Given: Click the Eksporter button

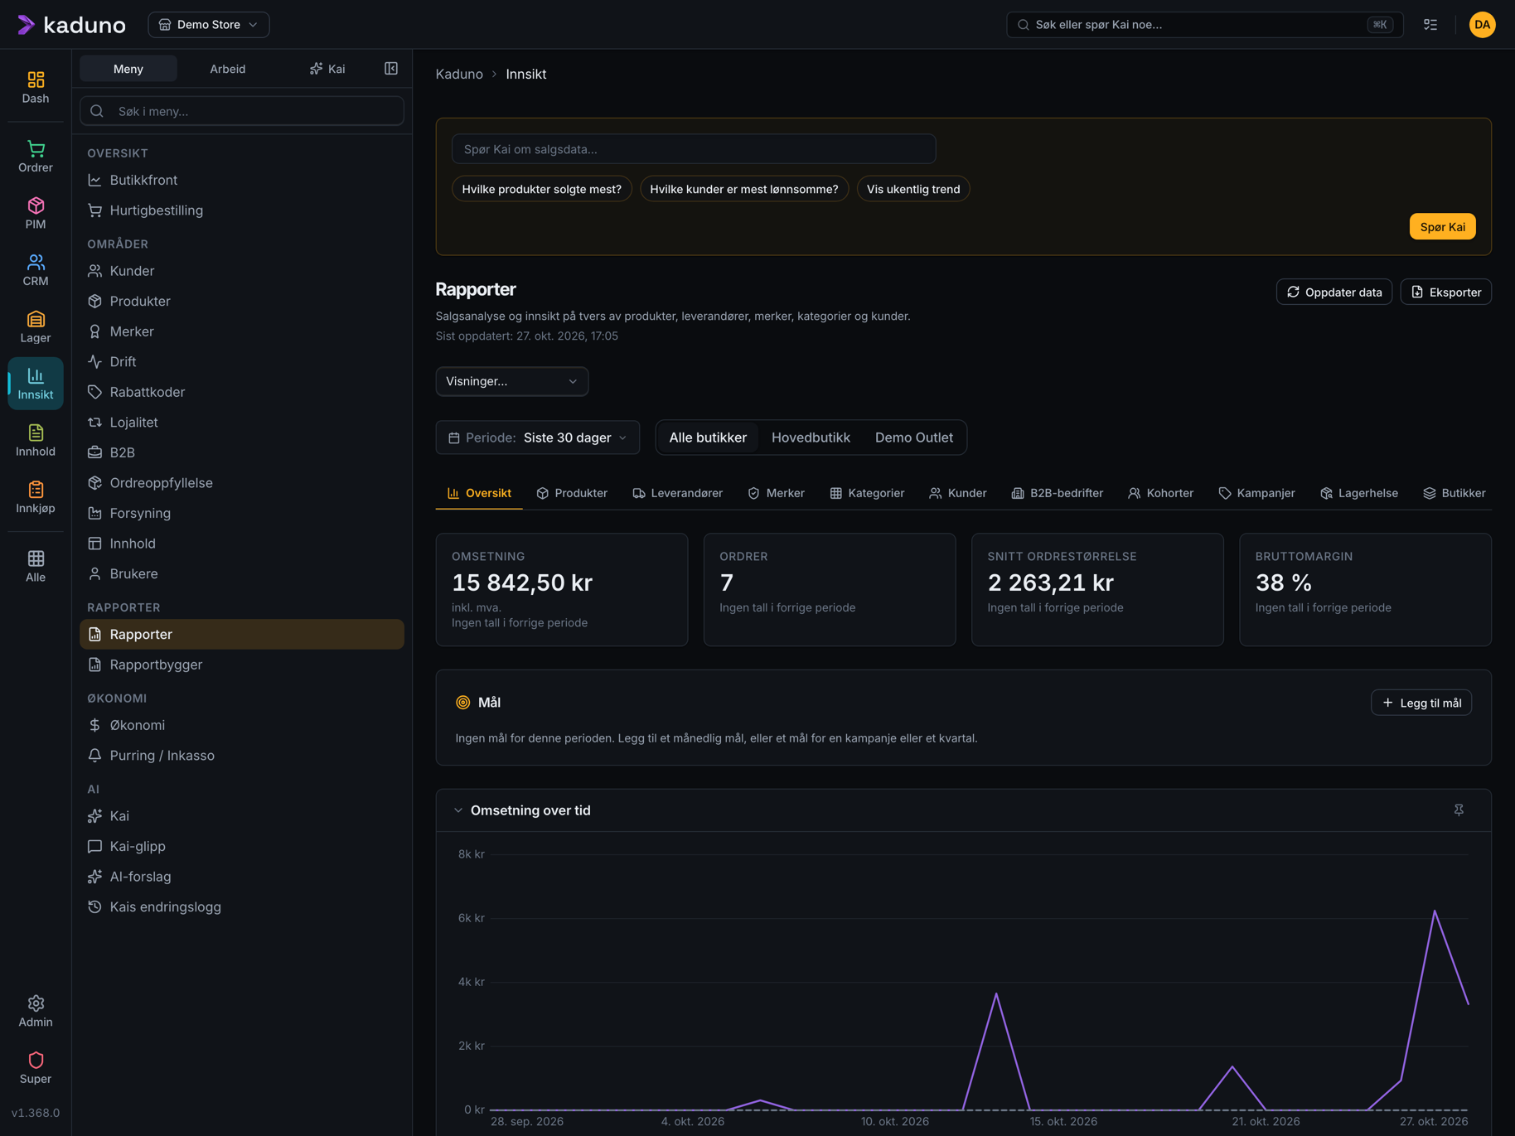Looking at the screenshot, I should [1446, 292].
